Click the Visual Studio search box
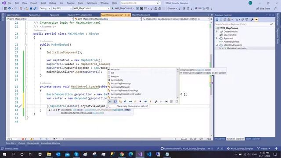 [x=140, y=3]
